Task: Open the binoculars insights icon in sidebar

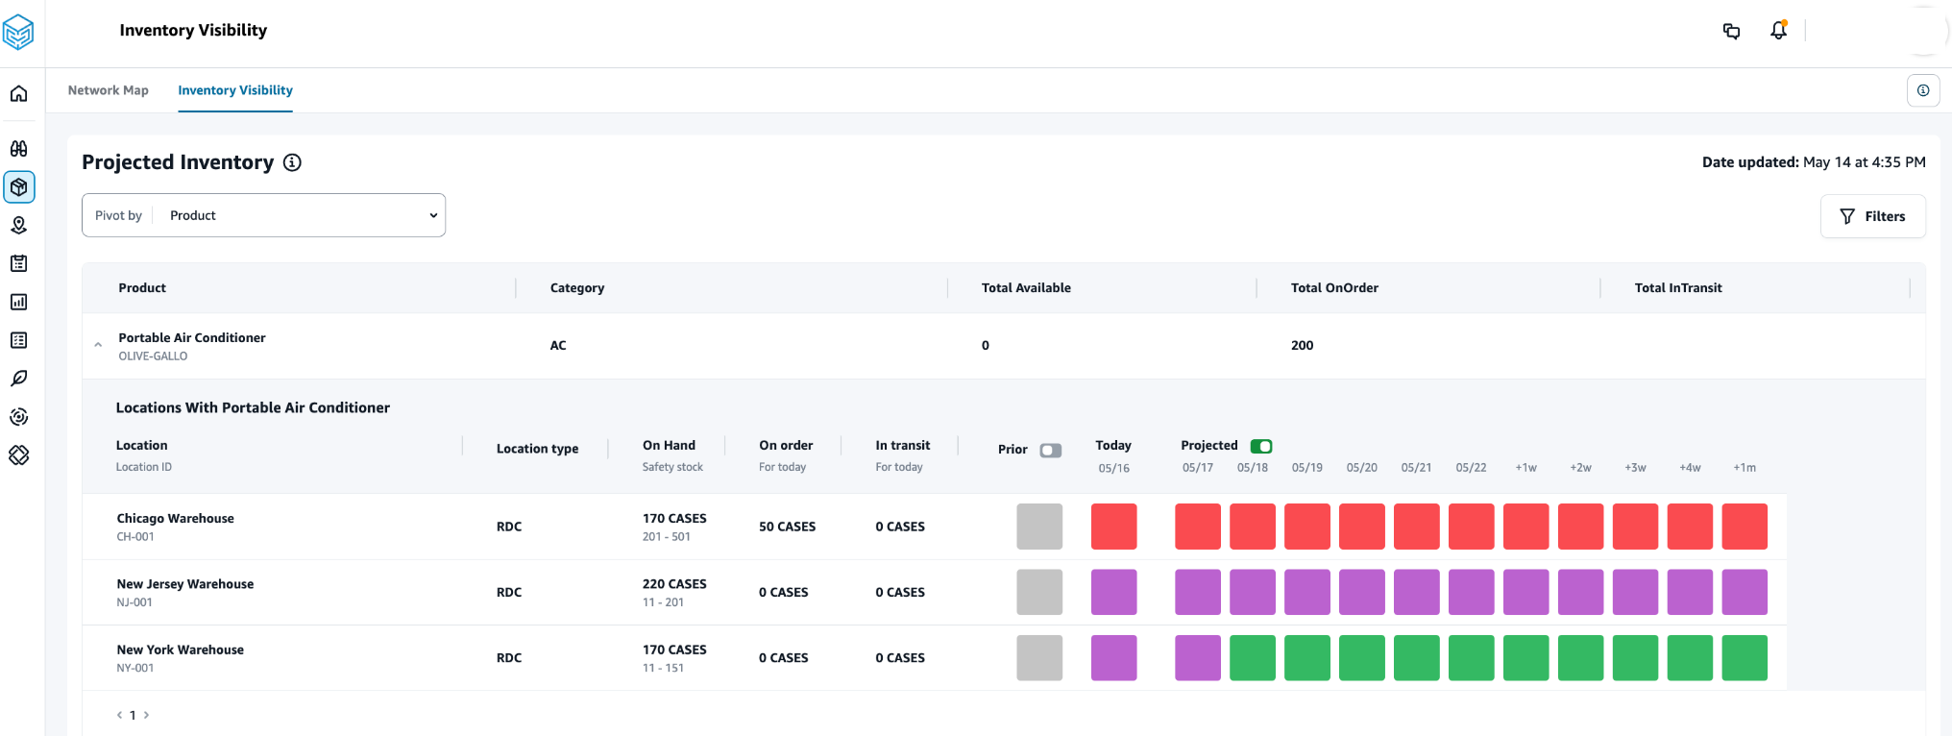Action: click(x=18, y=149)
